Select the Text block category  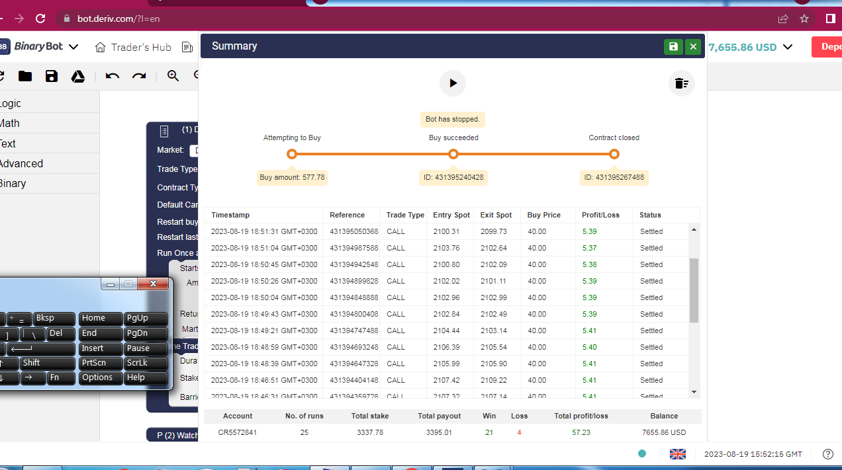50,143
